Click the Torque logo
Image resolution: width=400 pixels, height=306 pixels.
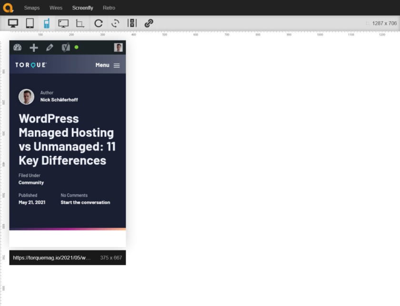click(x=31, y=65)
